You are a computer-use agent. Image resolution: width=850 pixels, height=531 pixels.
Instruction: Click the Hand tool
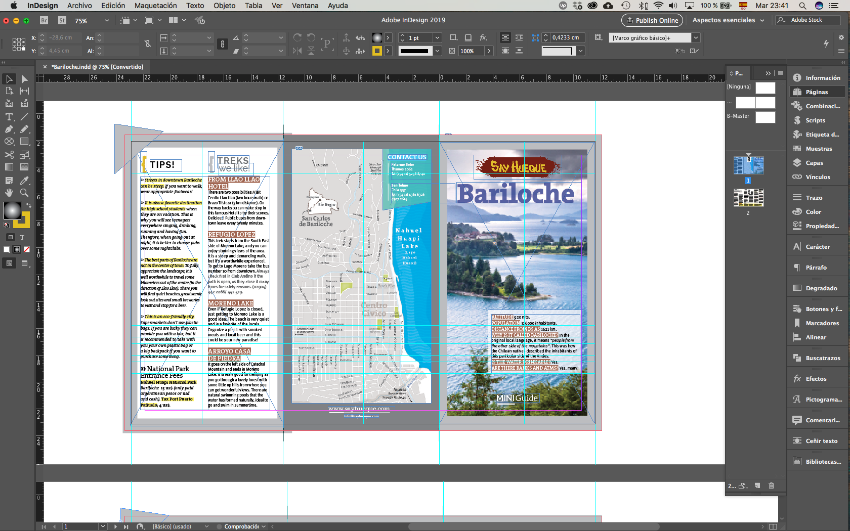coord(9,193)
